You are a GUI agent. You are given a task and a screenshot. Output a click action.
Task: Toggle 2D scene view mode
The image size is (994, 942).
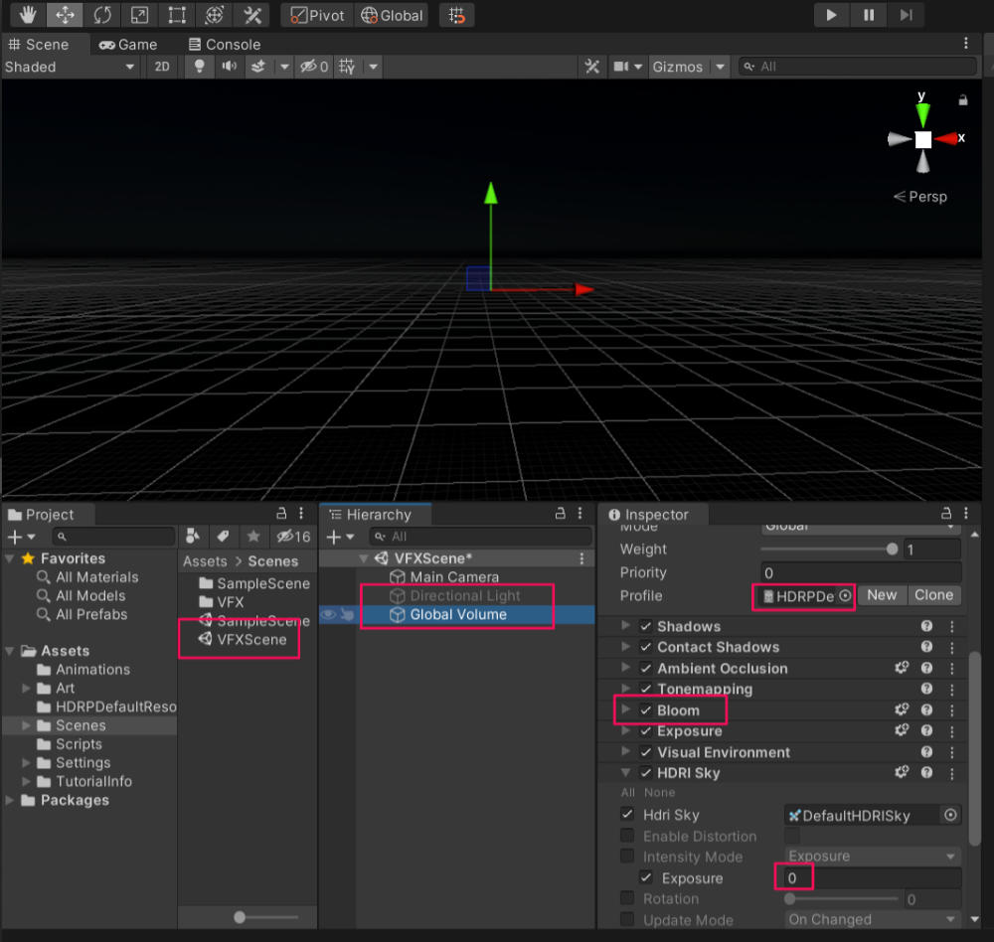[161, 67]
